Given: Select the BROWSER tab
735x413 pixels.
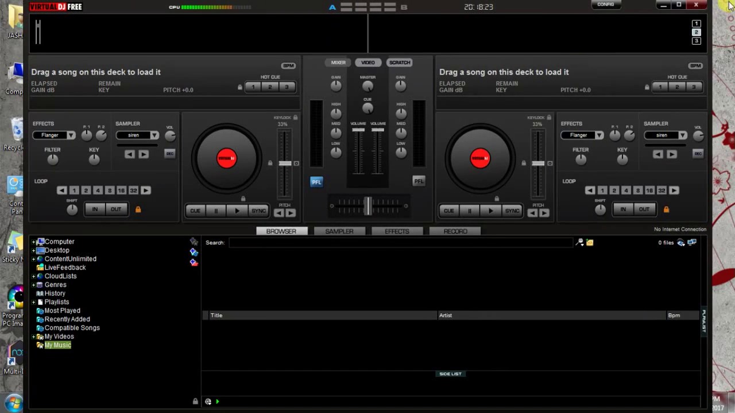Looking at the screenshot, I should [281, 231].
